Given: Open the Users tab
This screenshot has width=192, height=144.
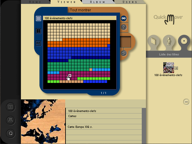Looking at the screenshot, I should coord(130,2).
